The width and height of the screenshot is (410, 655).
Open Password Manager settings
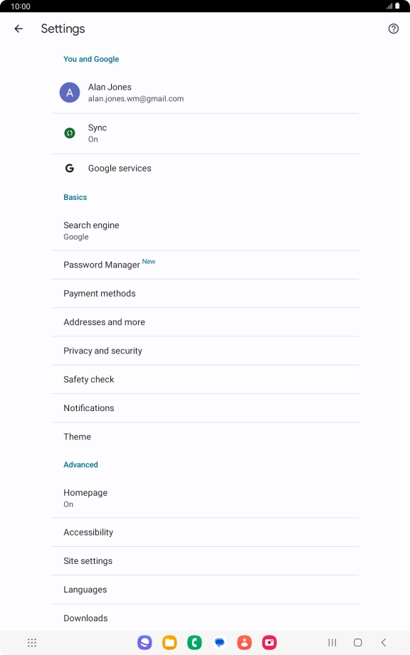205,265
